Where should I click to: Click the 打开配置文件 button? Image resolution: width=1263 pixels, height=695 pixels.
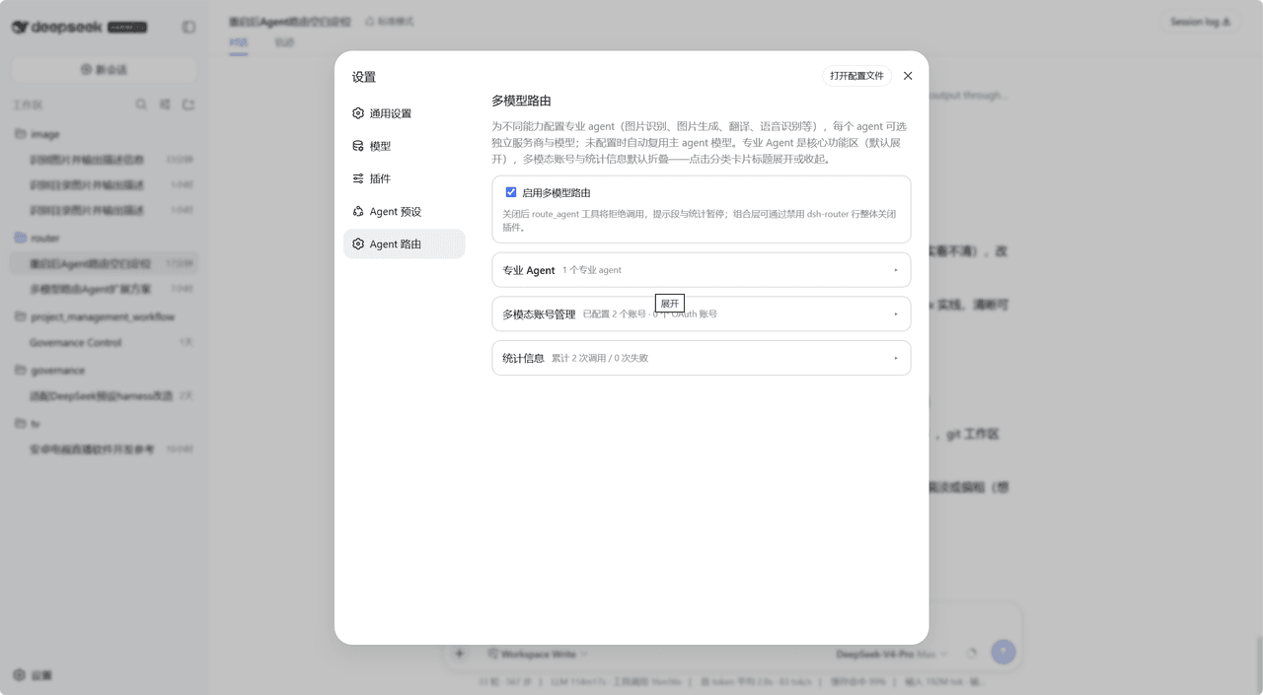point(856,76)
